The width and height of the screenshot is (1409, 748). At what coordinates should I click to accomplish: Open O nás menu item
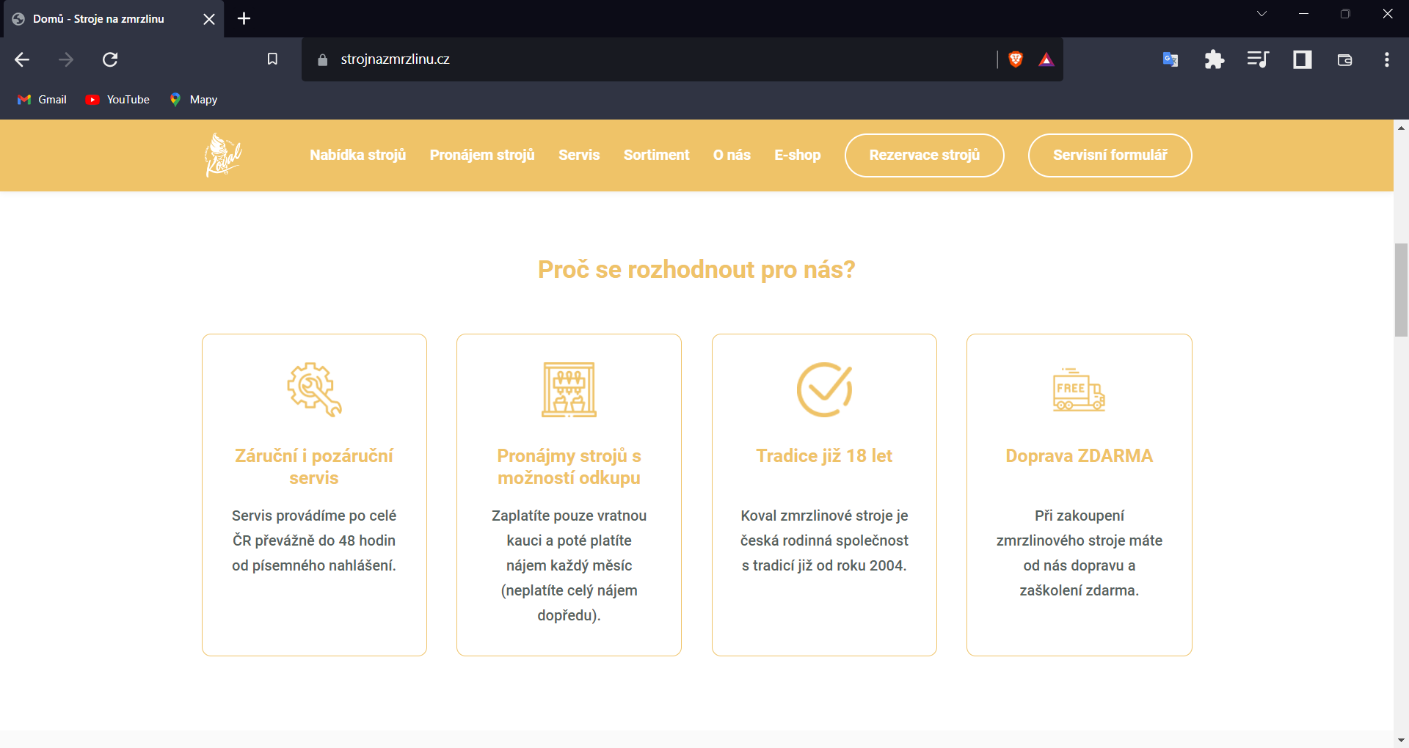tap(732, 155)
